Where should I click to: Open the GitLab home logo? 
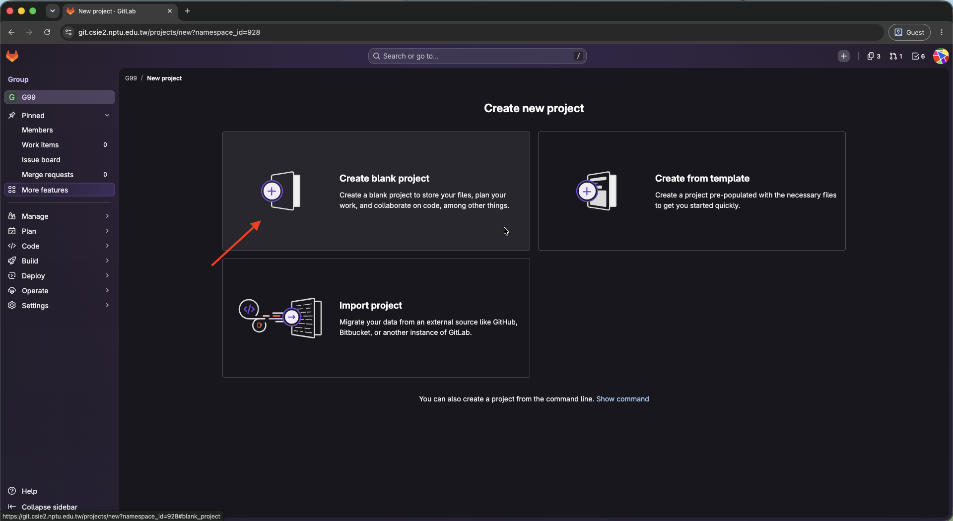click(12, 56)
